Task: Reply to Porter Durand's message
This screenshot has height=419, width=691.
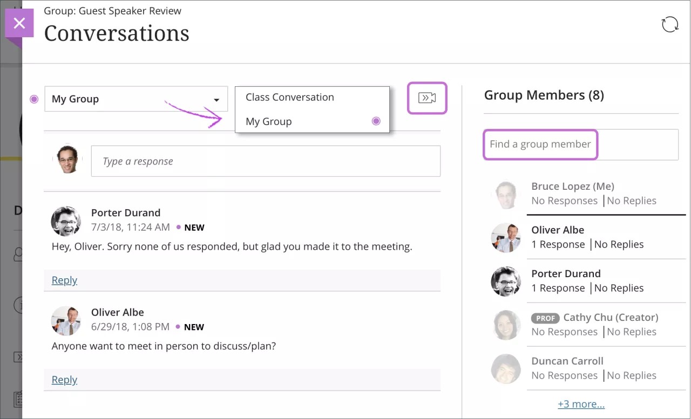Action: pyautogui.click(x=64, y=280)
